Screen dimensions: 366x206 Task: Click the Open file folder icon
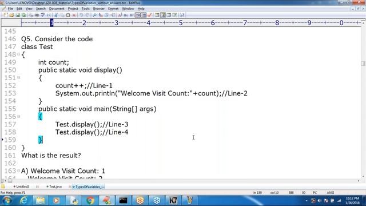(x=11, y=15)
